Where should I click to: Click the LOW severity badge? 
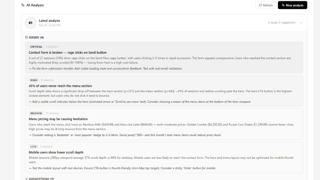point(33,146)
